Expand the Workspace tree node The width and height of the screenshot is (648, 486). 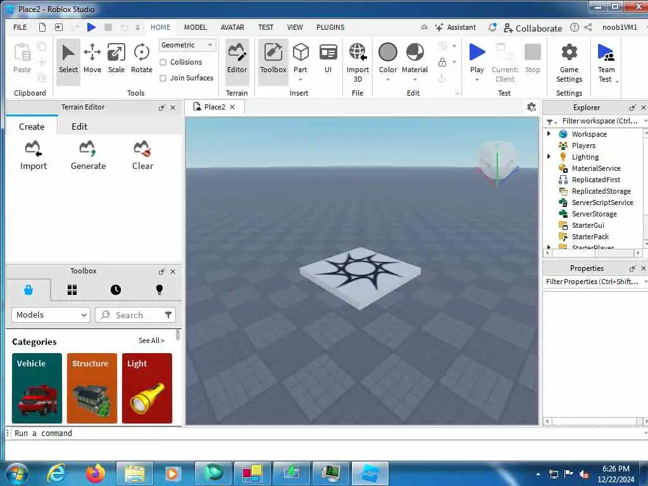tap(549, 134)
